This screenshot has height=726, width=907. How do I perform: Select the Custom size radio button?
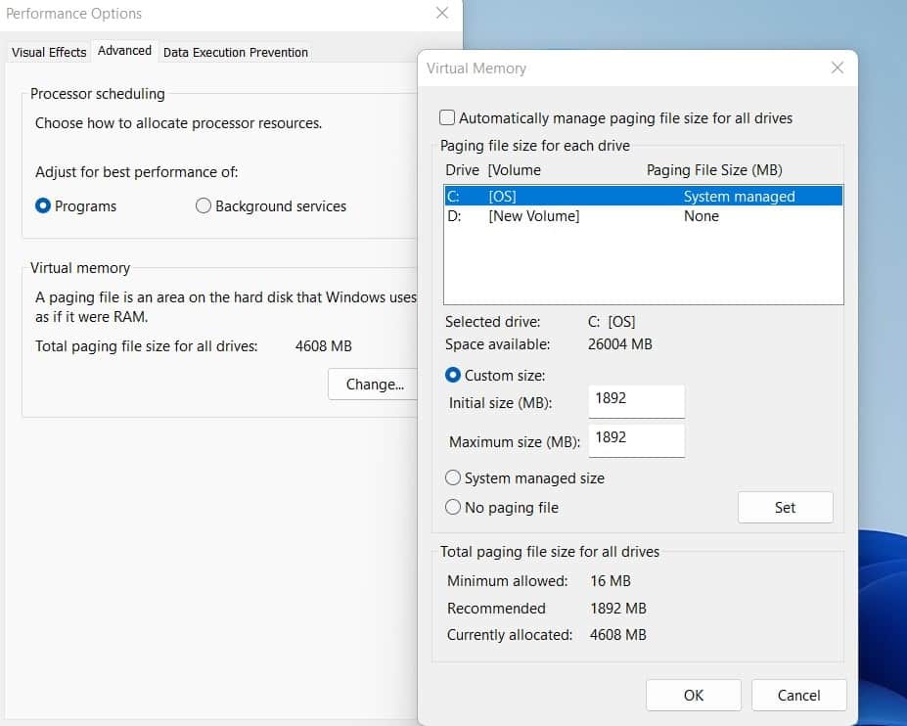tap(452, 375)
